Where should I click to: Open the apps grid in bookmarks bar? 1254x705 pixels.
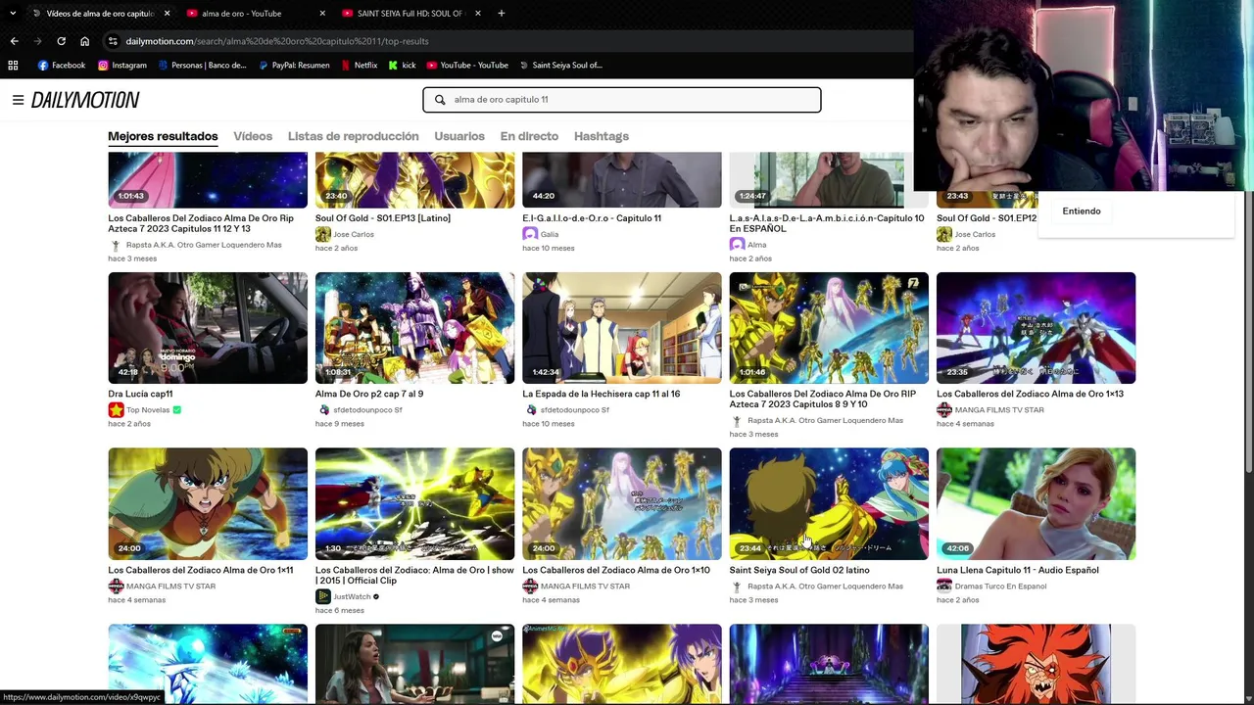pyautogui.click(x=13, y=66)
